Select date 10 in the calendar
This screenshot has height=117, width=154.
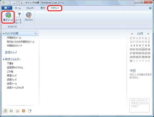[x=131, y=49]
